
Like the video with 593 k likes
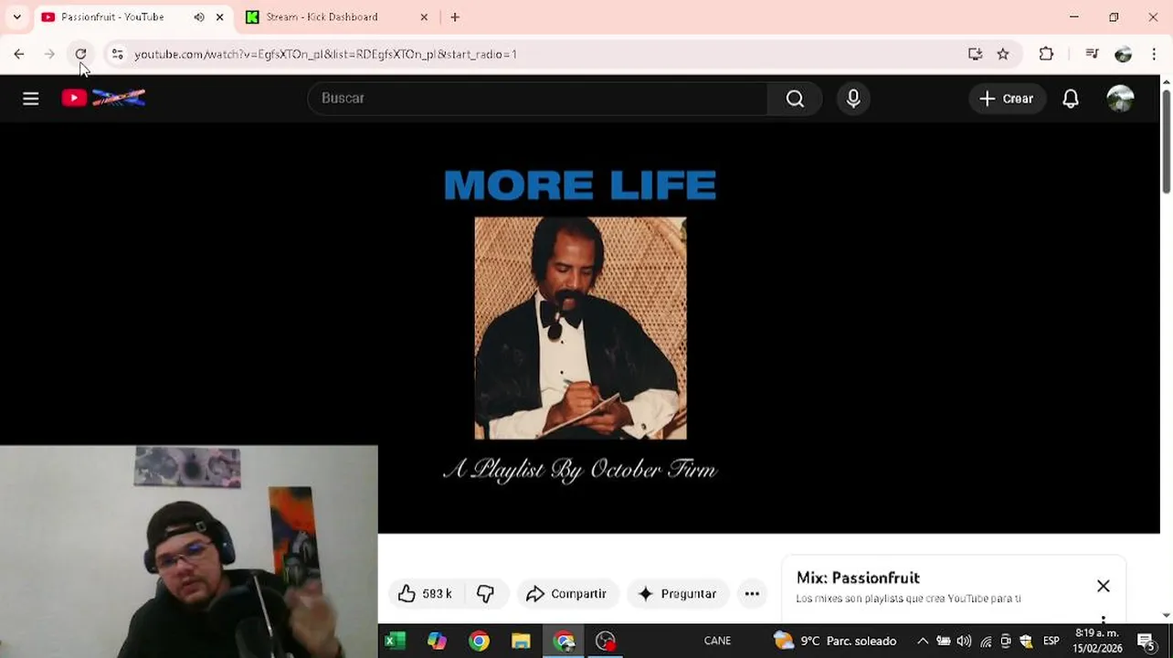coord(425,594)
